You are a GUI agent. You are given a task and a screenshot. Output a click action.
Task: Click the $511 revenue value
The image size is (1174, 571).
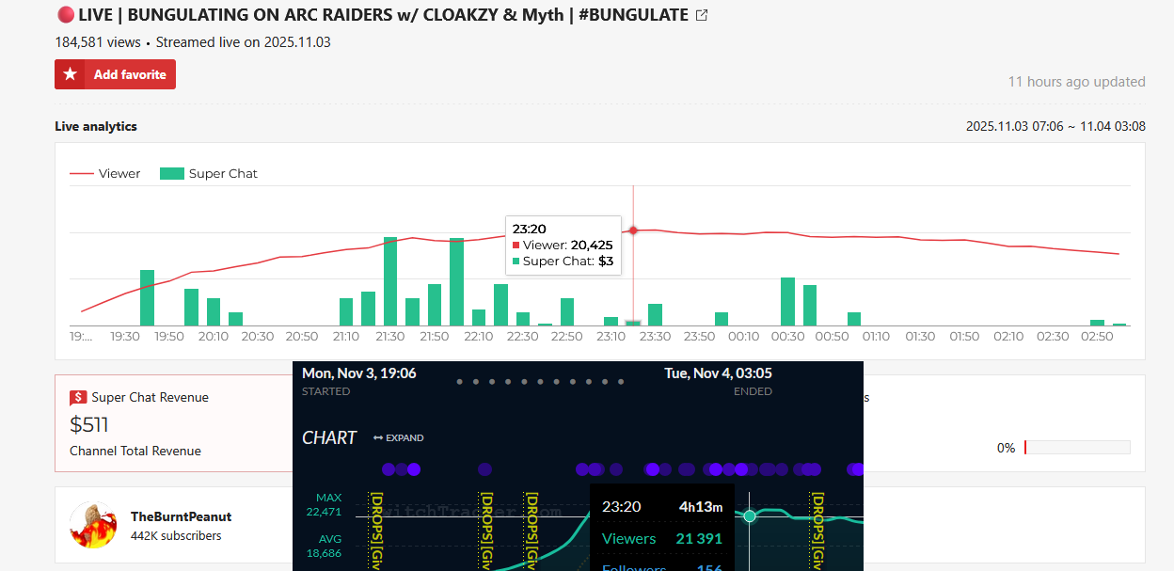click(x=89, y=424)
